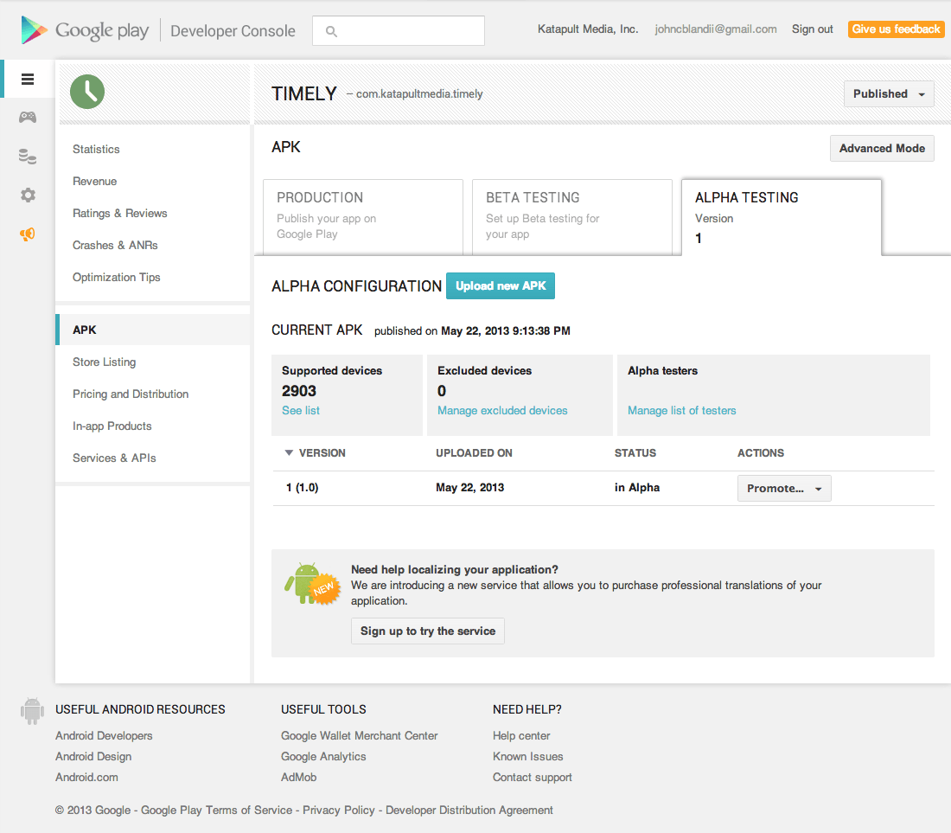Screen dimensions: 951x833
Task: Open the Published status dropdown
Action: click(889, 94)
